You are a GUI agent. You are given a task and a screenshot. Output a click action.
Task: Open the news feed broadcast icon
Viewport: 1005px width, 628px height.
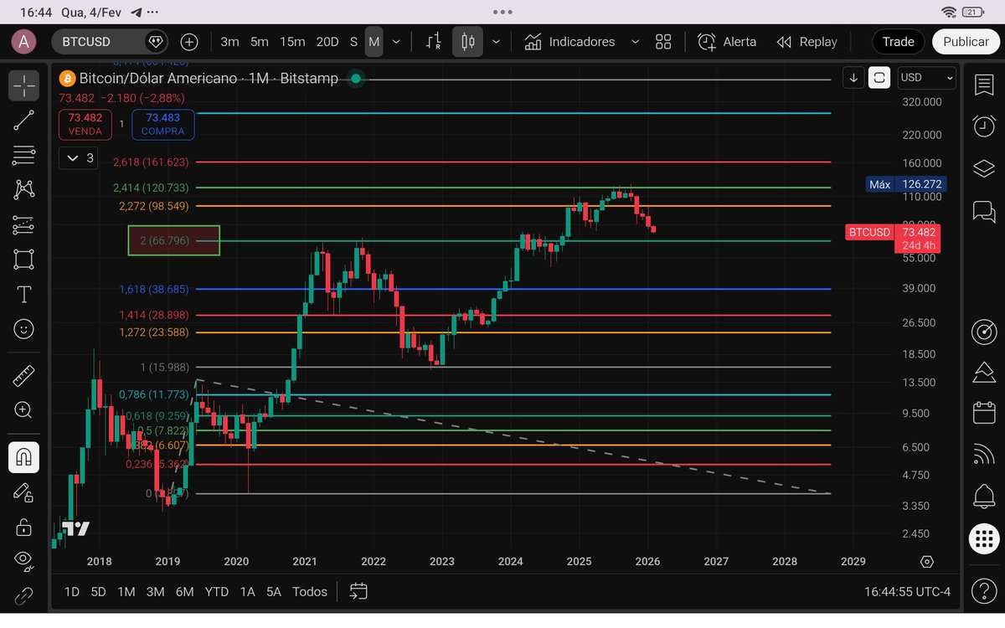tap(984, 455)
